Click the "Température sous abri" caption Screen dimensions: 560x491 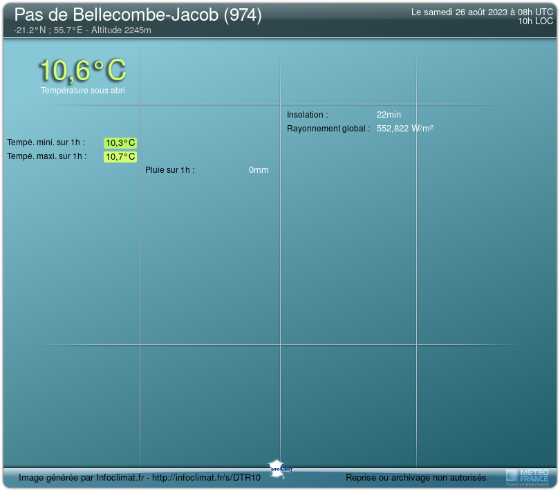tap(82, 91)
